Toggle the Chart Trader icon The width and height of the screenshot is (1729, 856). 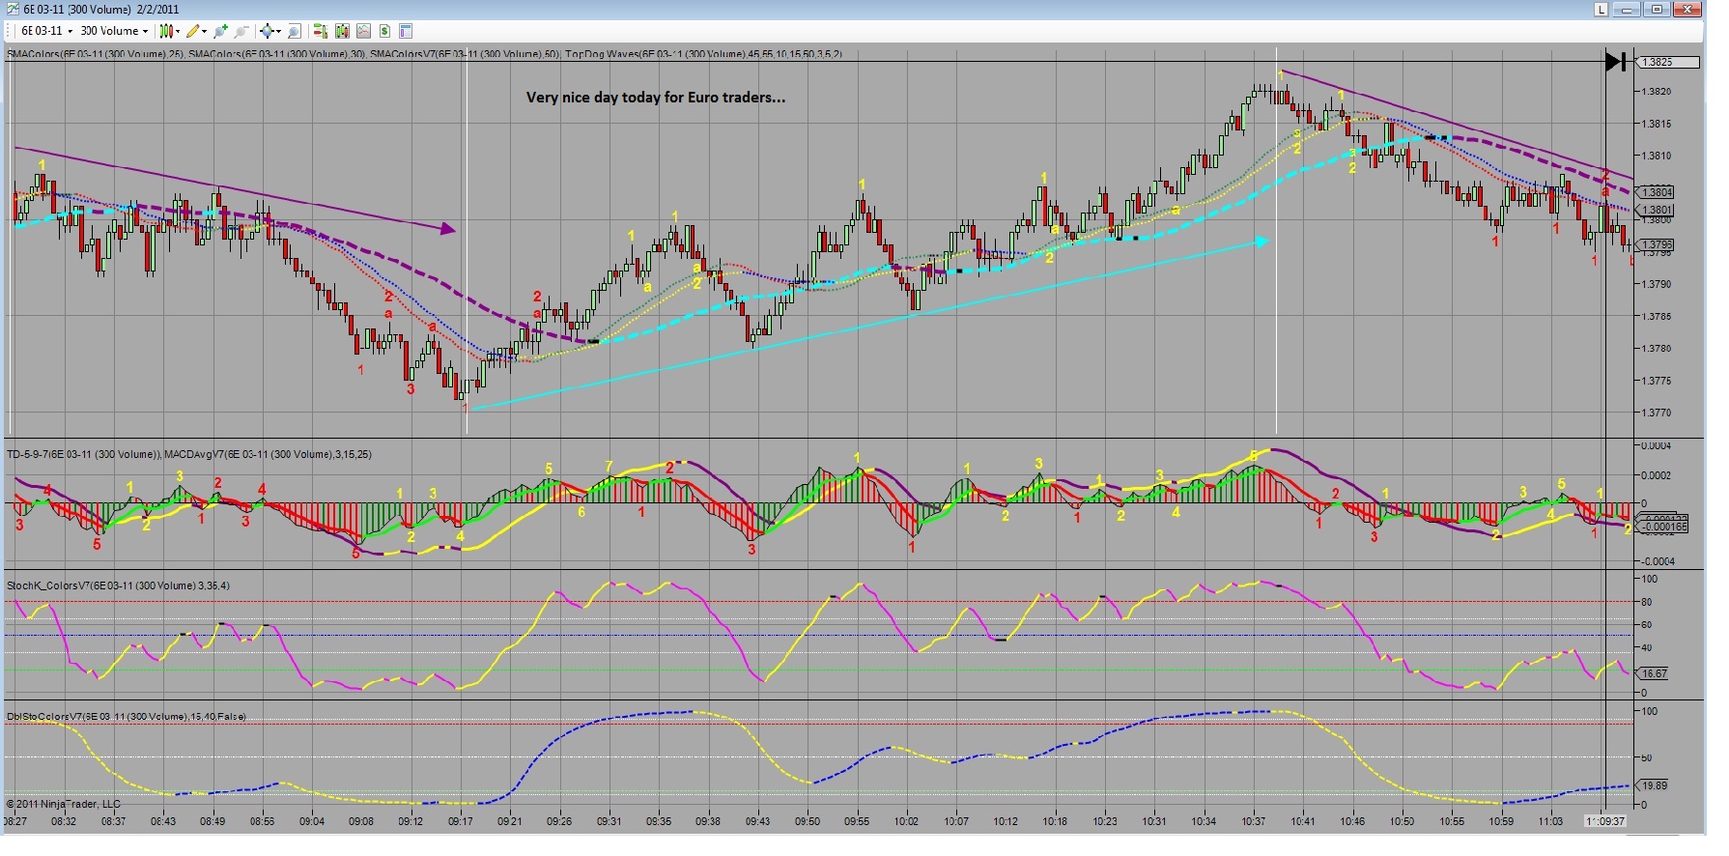[x=321, y=31]
